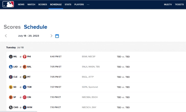Click the 6:40 PM ET game time

tap(56, 57)
